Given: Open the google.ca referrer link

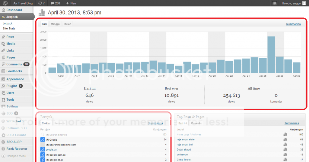Looking at the screenshot, I should 51,150.
